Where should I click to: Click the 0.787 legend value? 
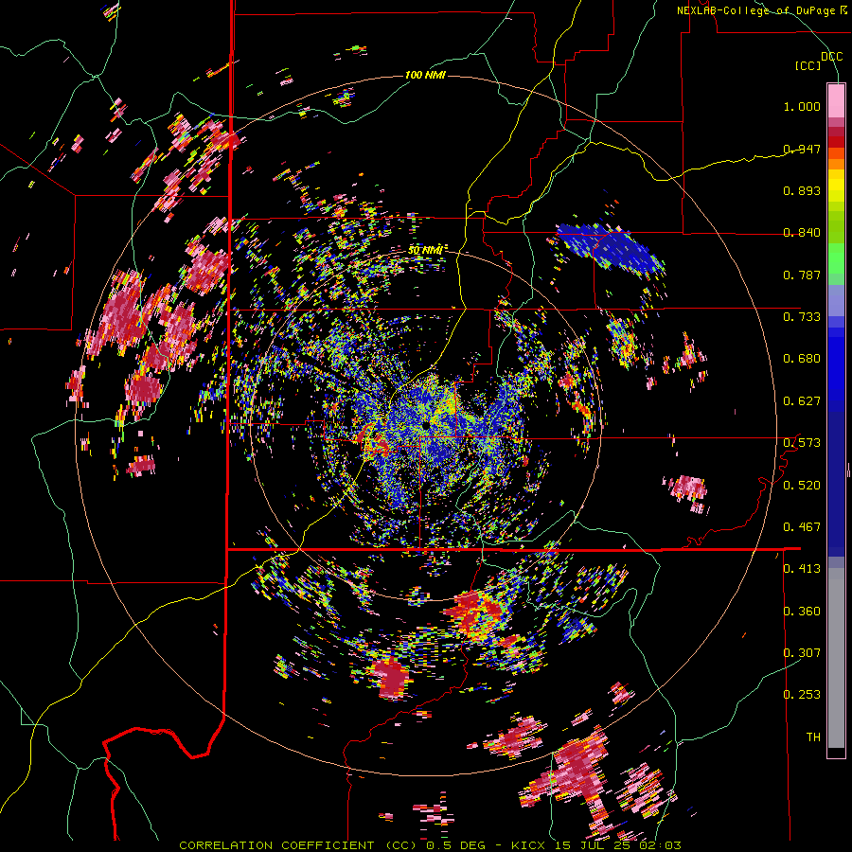[x=802, y=275]
